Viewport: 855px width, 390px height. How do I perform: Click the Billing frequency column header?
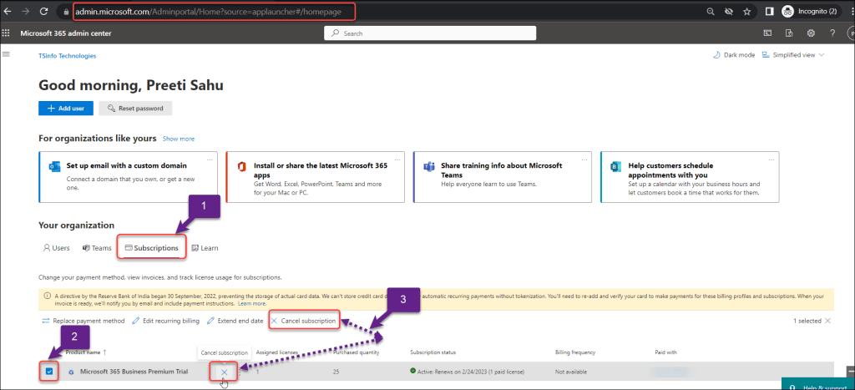pyautogui.click(x=575, y=352)
